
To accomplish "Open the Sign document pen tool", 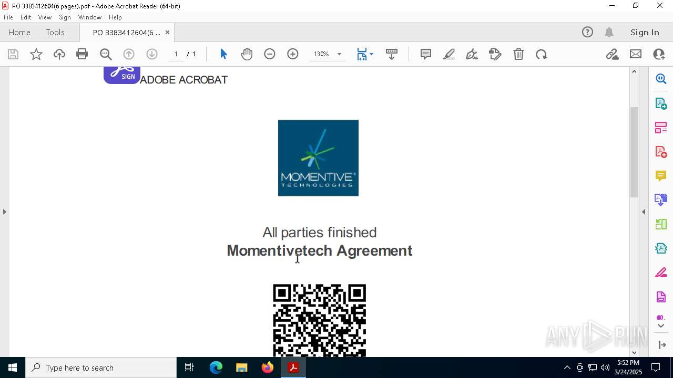I will (472, 54).
